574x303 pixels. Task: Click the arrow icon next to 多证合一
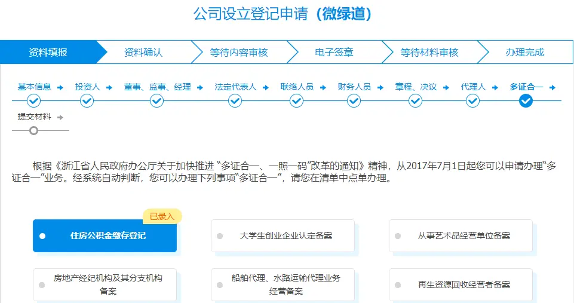tap(552, 88)
